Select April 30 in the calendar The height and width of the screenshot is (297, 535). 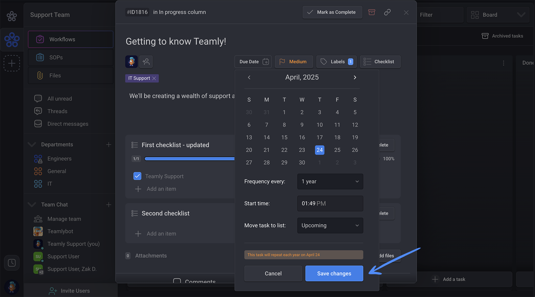click(x=302, y=163)
